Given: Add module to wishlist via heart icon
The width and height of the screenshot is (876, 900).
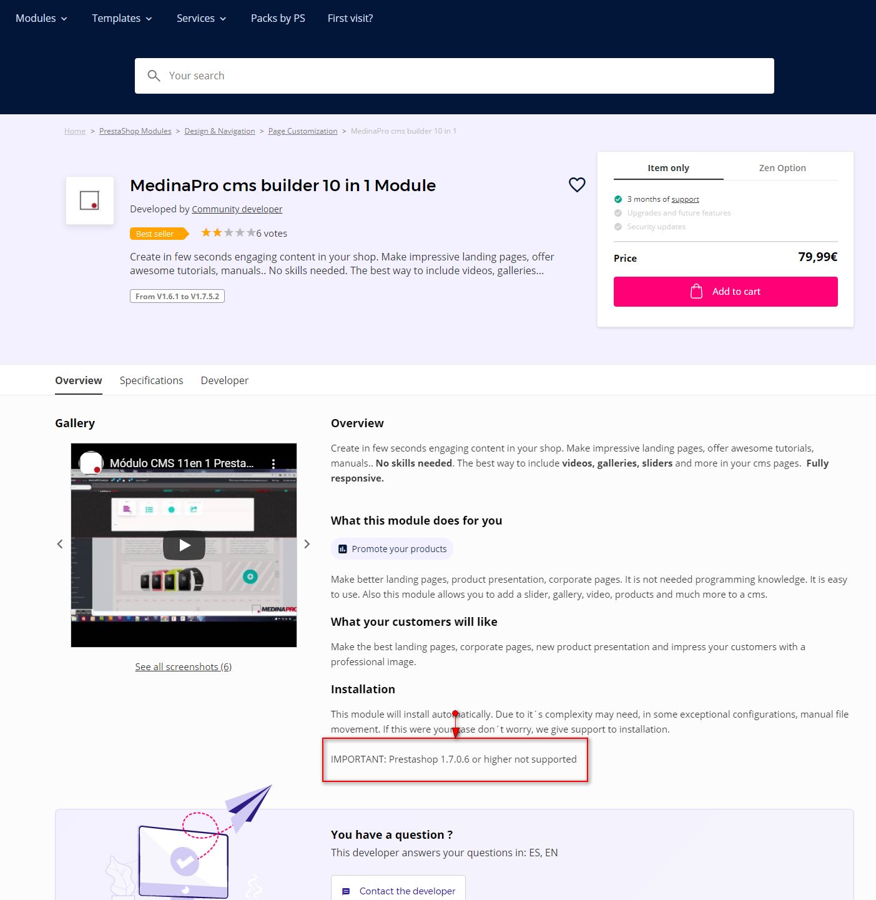Looking at the screenshot, I should coord(577,184).
